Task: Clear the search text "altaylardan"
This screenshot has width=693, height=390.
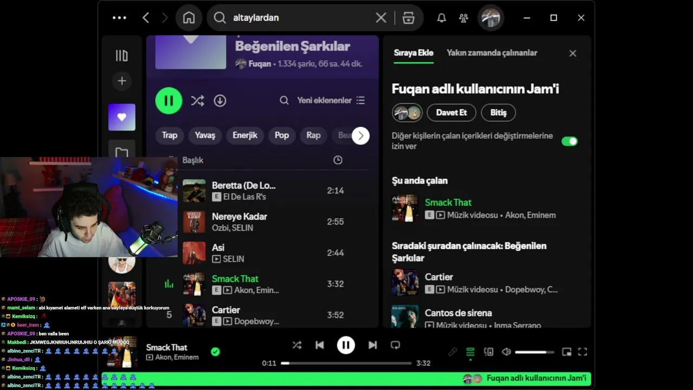Action: (381, 18)
